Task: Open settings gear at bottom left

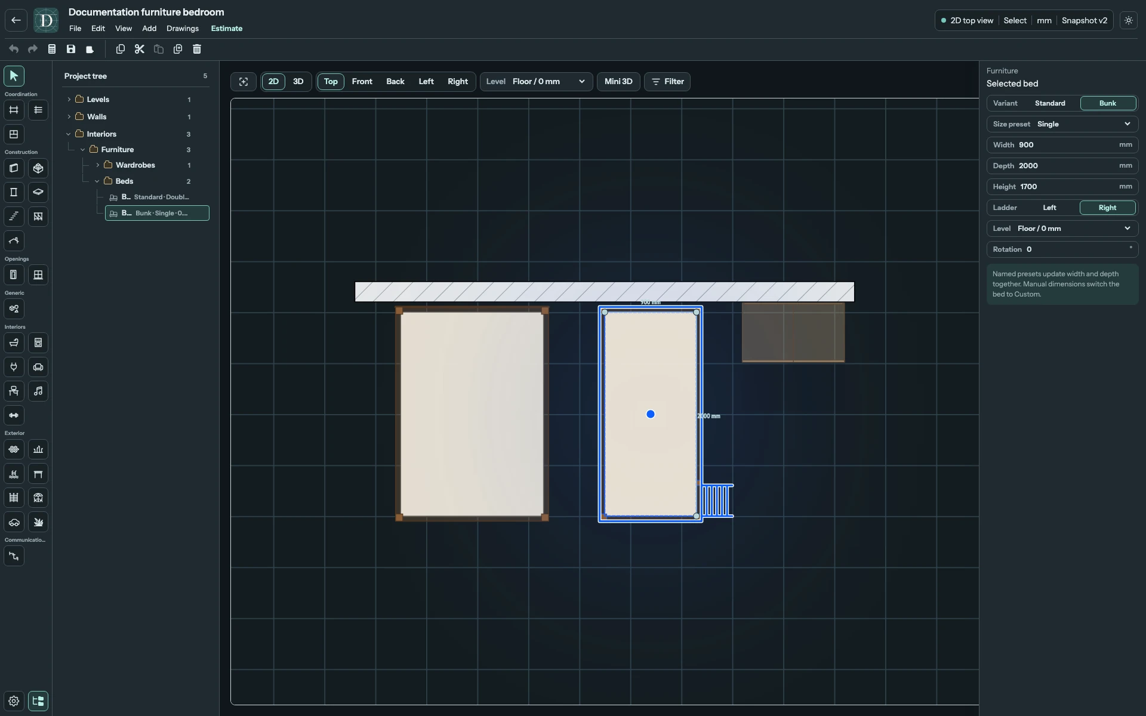Action: coord(14,701)
